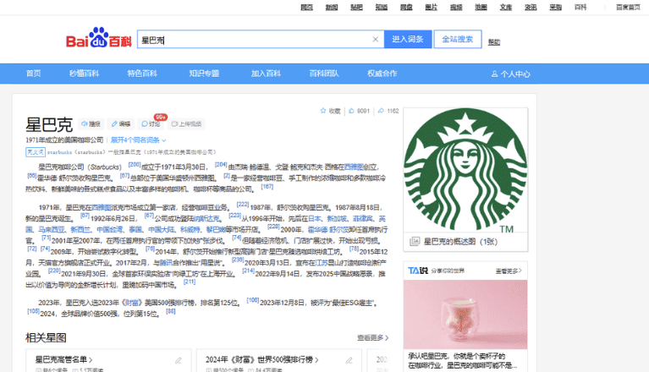This screenshot has width=649, height=372.
Task: Click the 视频 link in the top bar
Action: click(x=456, y=7)
